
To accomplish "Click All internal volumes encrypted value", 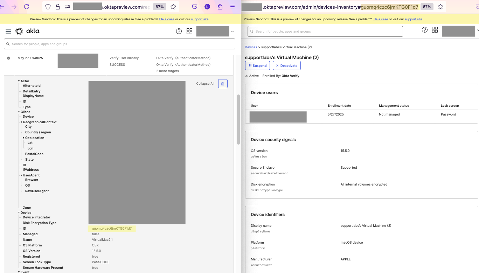I will (x=364, y=184).
